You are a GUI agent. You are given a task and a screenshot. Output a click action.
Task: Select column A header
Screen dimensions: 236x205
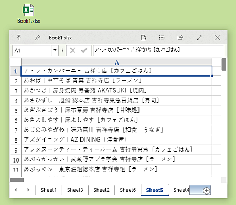[117, 62]
